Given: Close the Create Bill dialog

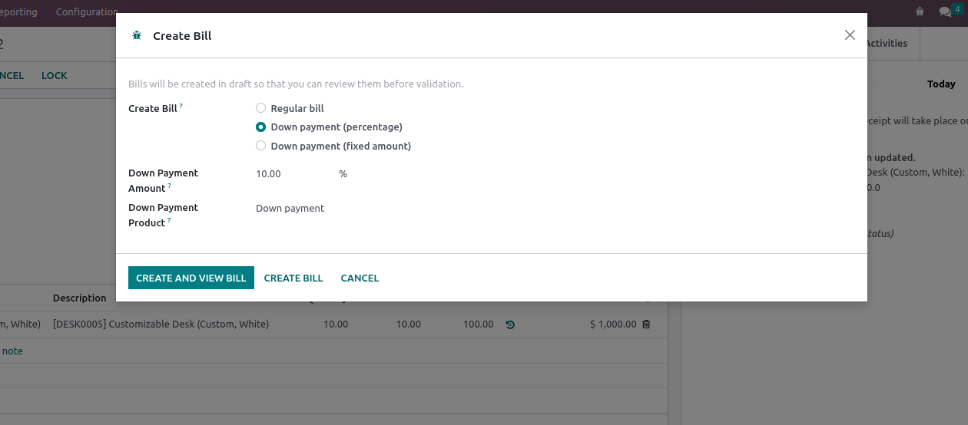Looking at the screenshot, I should coord(850,35).
